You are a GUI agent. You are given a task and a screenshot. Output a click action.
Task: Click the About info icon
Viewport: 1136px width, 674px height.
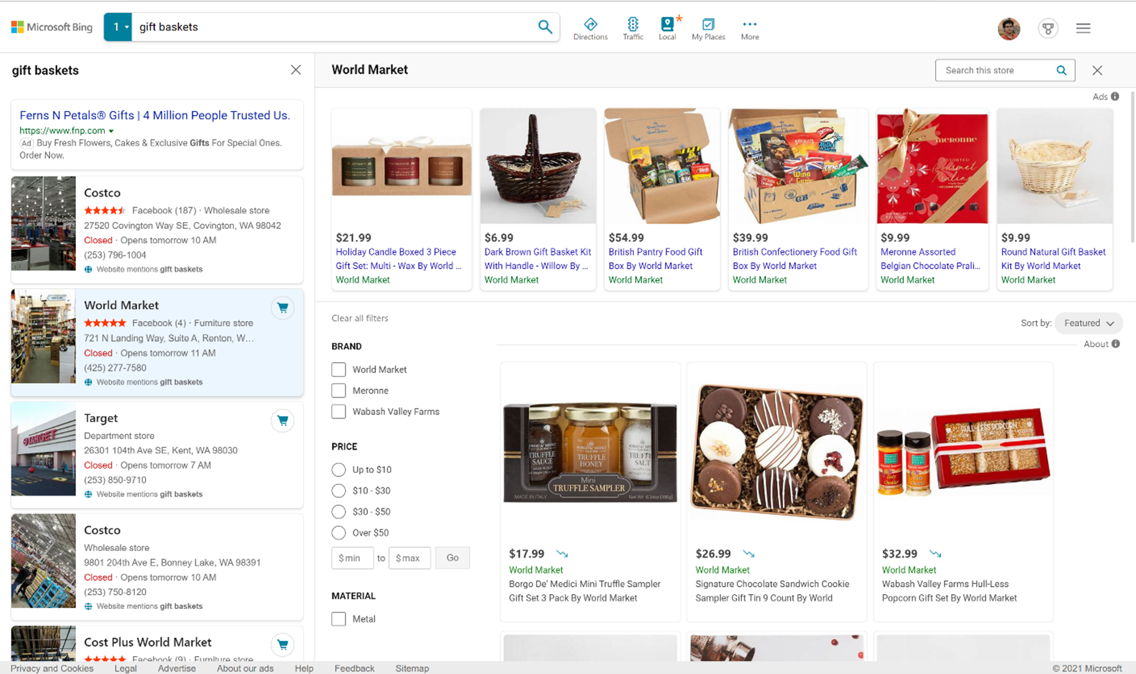point(1116,344)
